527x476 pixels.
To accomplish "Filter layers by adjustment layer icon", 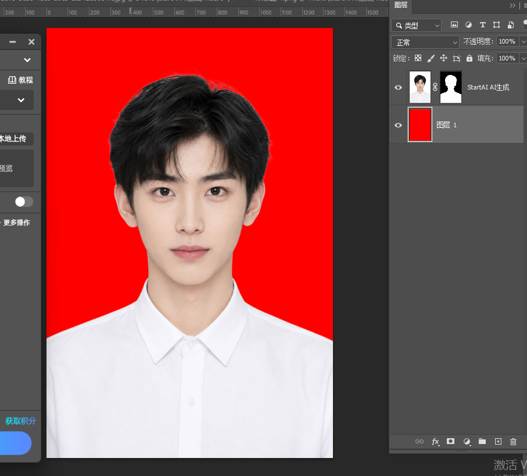I will pyautogui.click(x=468, y=24).
